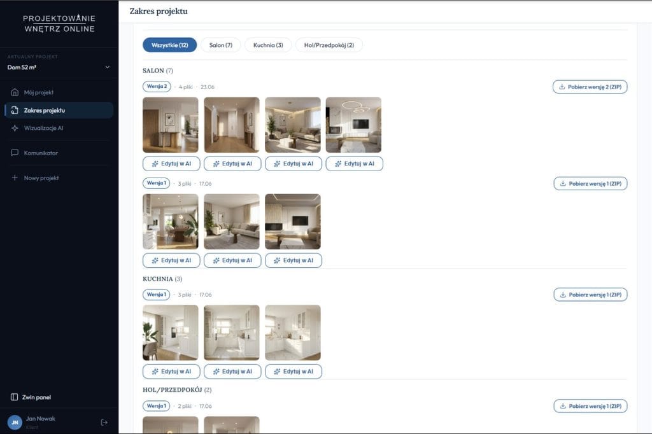Select the Hol/Przedpokój (2) tab
Screen dimensions: 652x434
click(329, 45)
